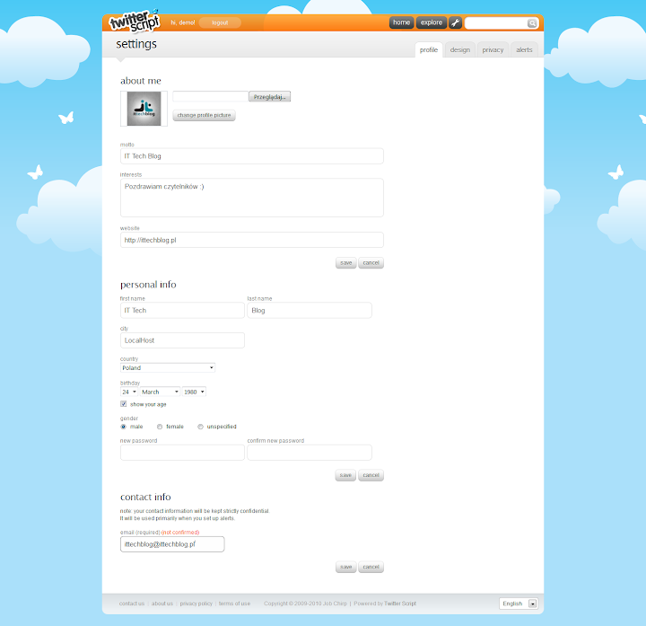This screenshot has height=626, width=646.
Task: Click the last name field
Action: (310, 310)
